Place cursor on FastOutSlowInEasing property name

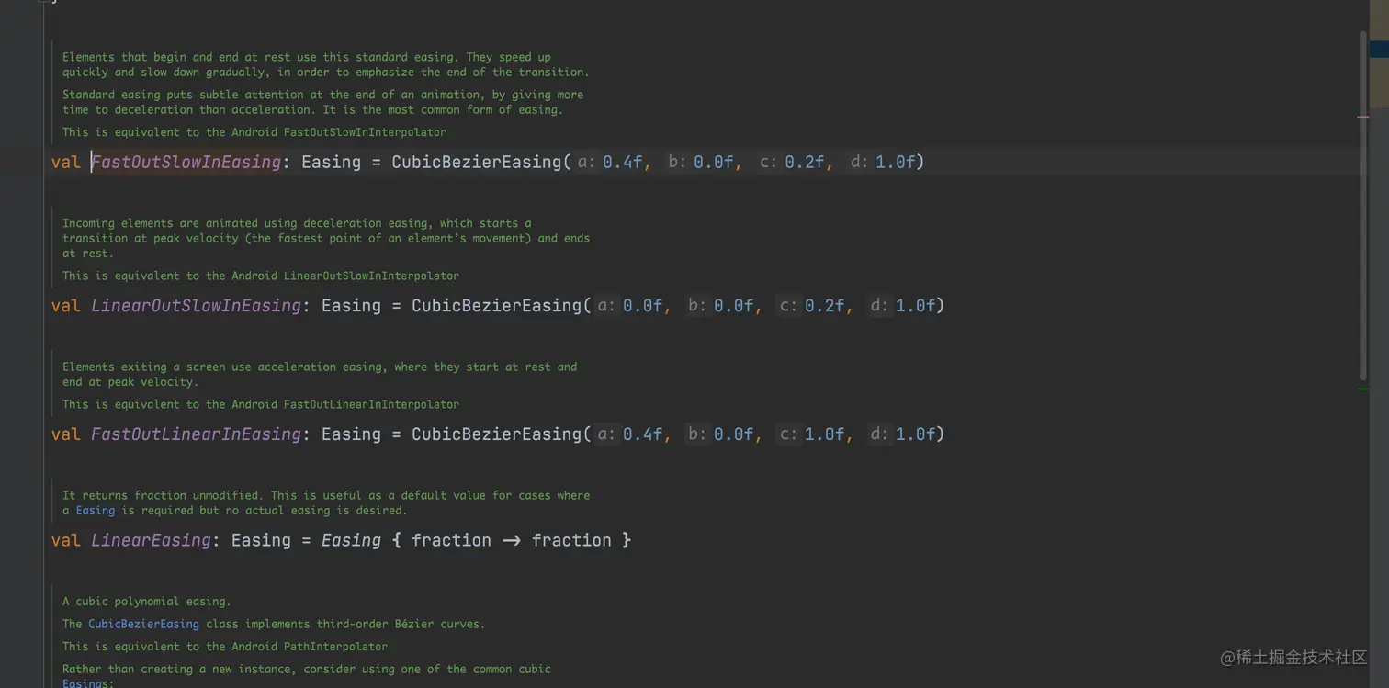click(x=186, y=163)
